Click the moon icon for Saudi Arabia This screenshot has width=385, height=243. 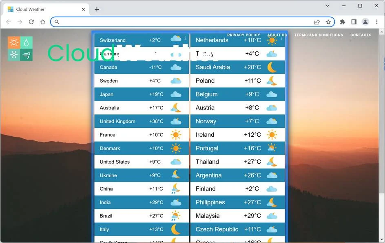(x=272, y=67)
